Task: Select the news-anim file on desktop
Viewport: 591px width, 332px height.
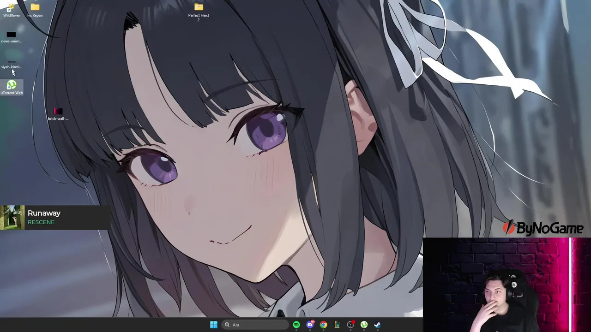Action: pyautogui.click(x=12, y=37)
